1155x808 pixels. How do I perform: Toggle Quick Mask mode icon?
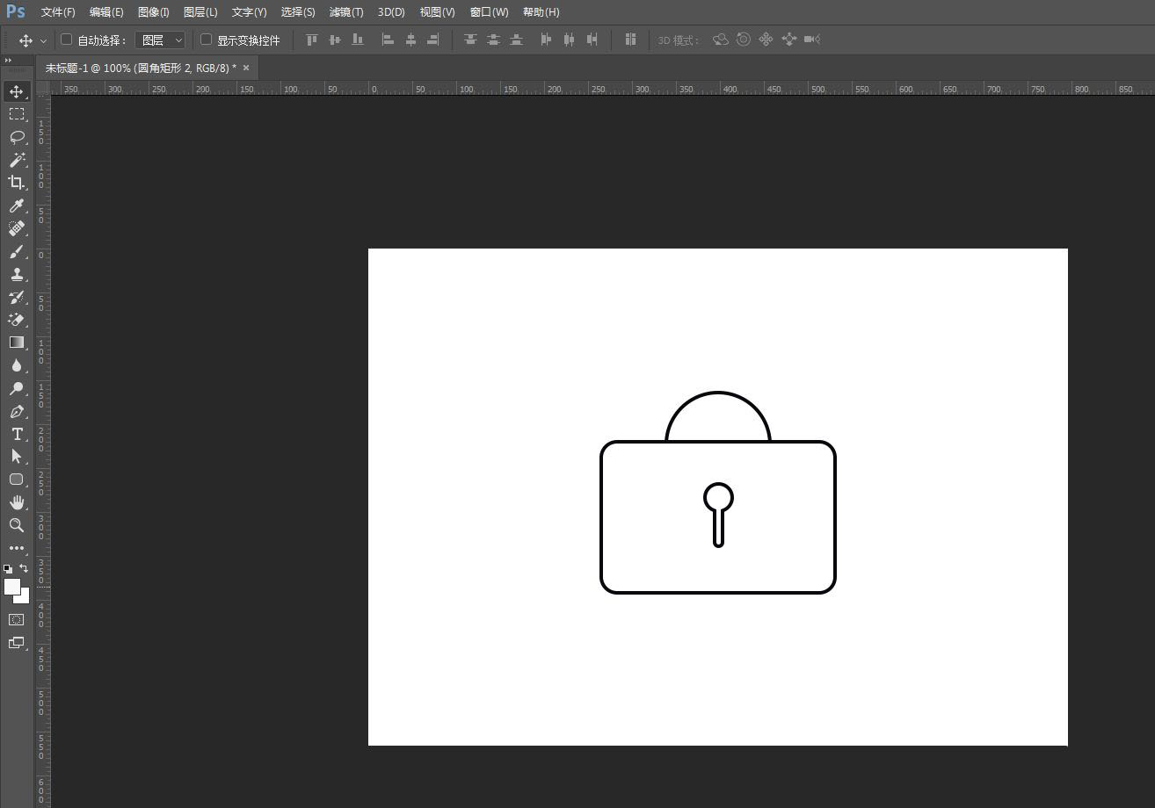[16, 620]
